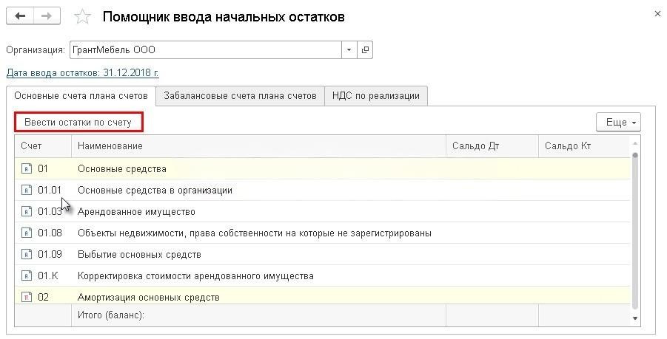
Task: Click the account icon in row 01.К
Action: point(27,275)
